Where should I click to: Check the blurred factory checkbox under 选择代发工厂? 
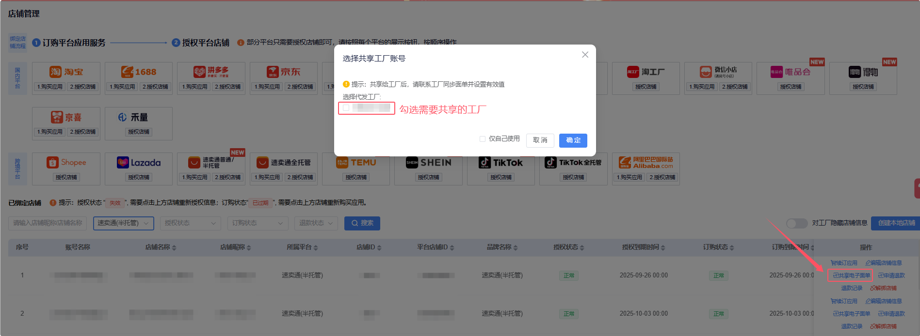(346, 108)
